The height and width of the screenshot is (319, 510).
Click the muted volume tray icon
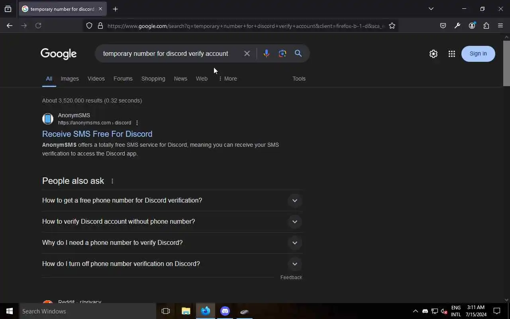coord(444,311)
